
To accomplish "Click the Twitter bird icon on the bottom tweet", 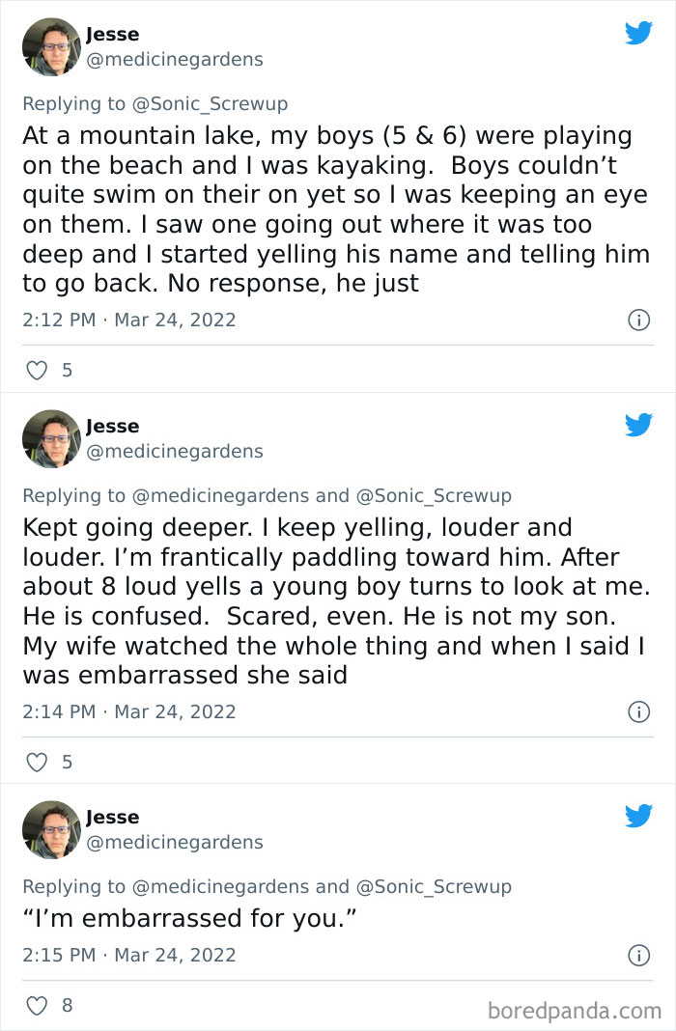I will coord(638,816).
